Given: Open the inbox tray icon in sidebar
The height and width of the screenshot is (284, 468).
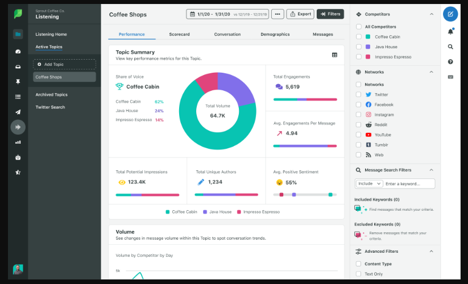Looking at the screenshot, I should pyautogui.click(x=18, y=67).
